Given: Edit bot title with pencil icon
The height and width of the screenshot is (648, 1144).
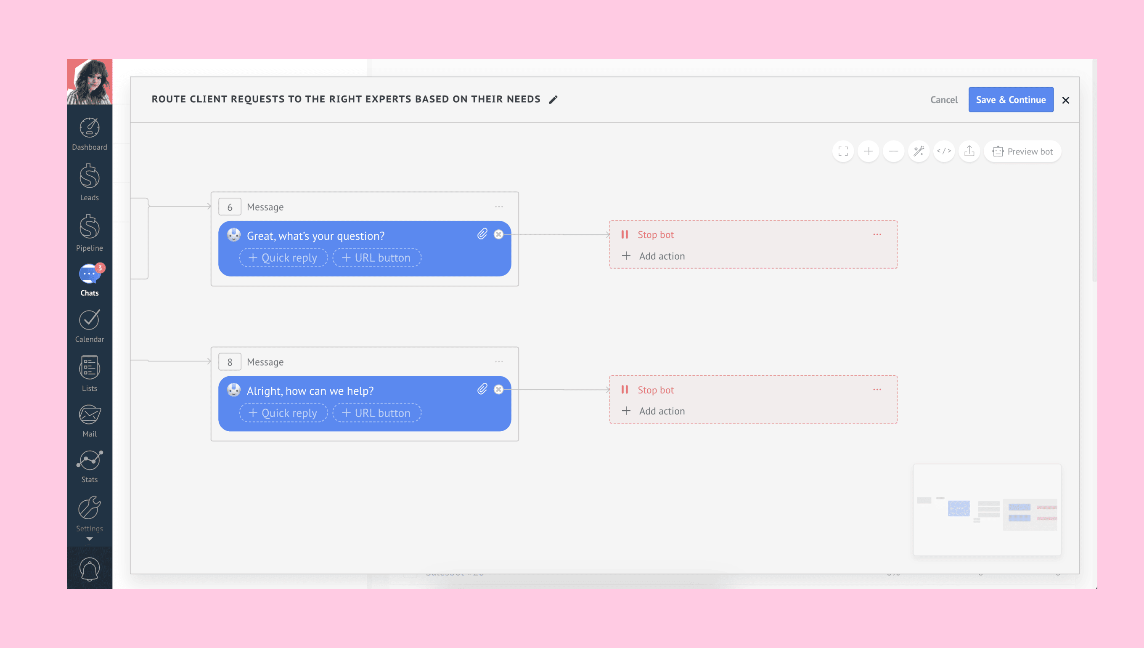Looking at the screenshot, I should click(553, 100).
